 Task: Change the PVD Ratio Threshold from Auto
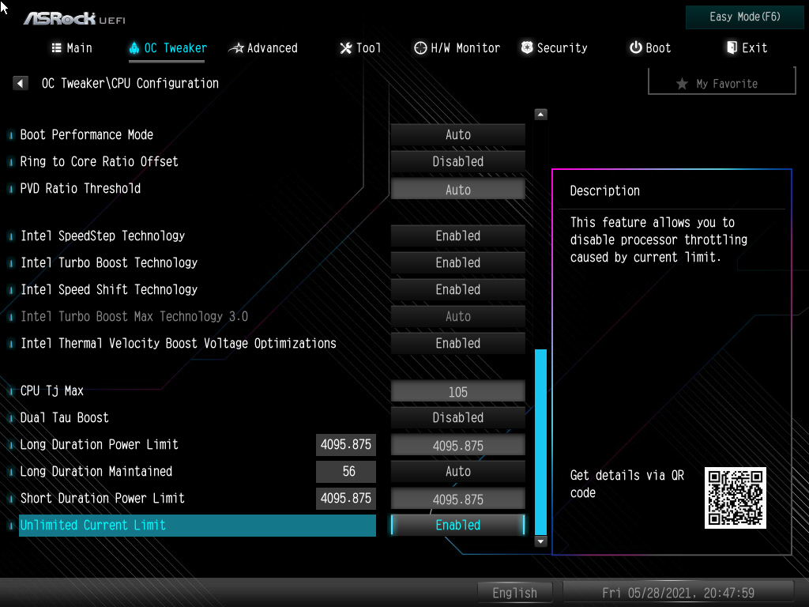click(457, 189)
